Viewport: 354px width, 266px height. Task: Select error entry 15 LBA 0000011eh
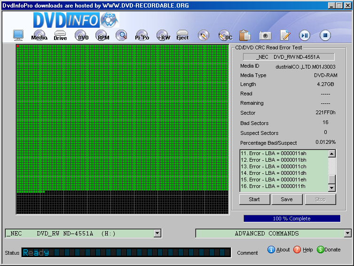tap(274, 180)
